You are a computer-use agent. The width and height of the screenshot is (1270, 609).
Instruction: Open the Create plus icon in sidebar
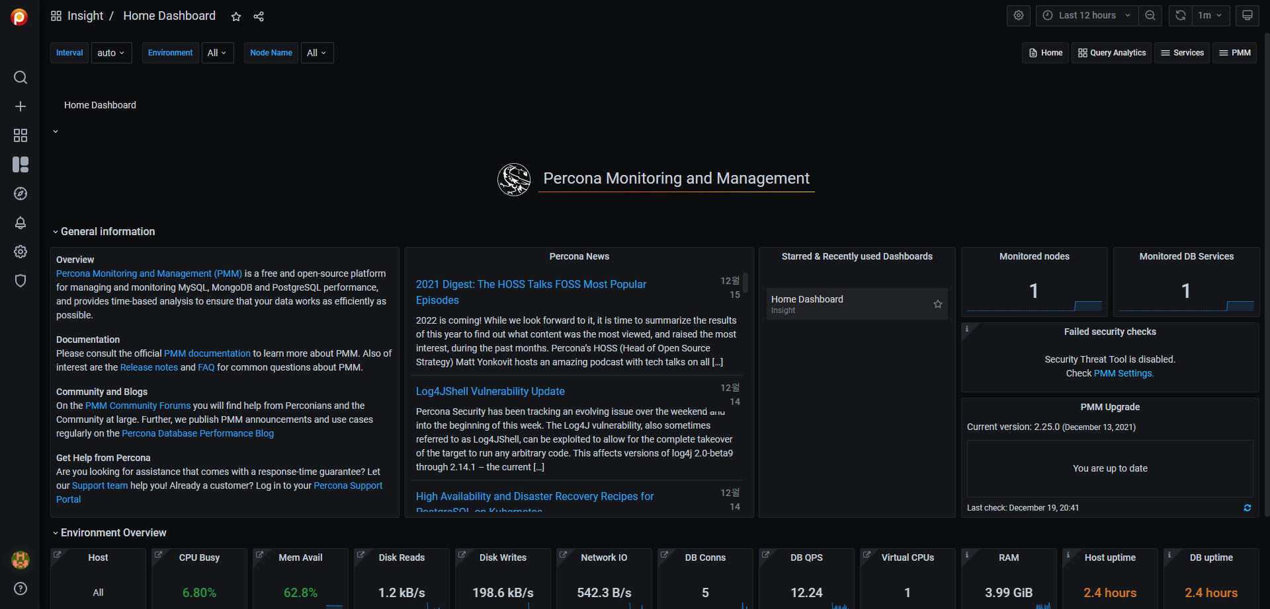pos(21,106)
